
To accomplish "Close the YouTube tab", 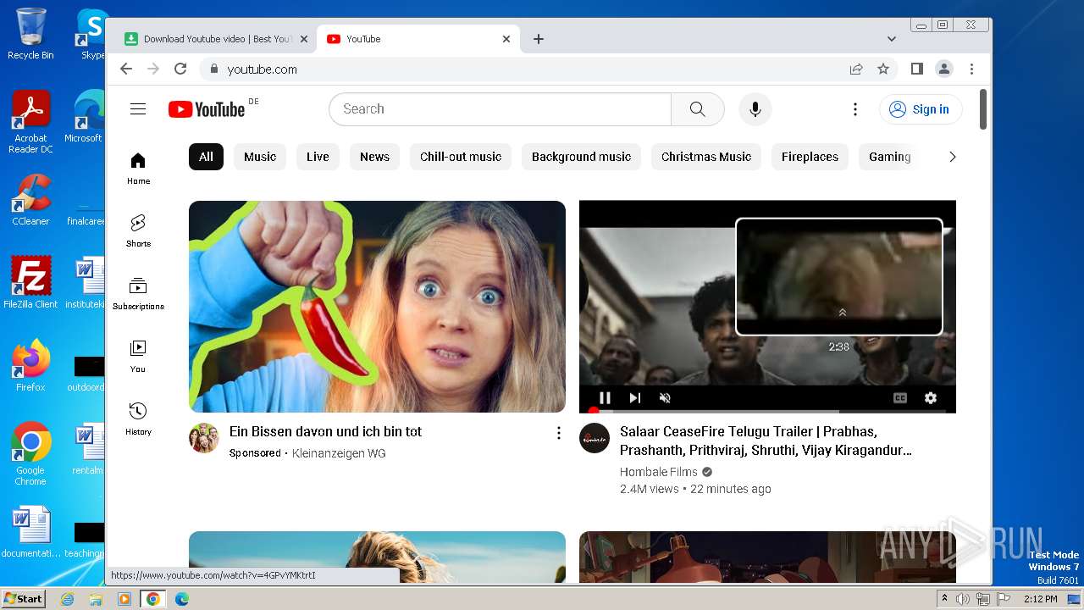I will (x=506, y=39).
